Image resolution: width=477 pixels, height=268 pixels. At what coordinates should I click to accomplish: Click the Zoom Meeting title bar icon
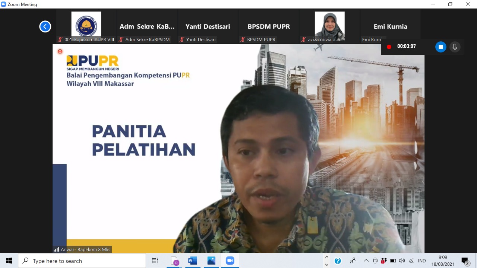[x=4, y=4]
